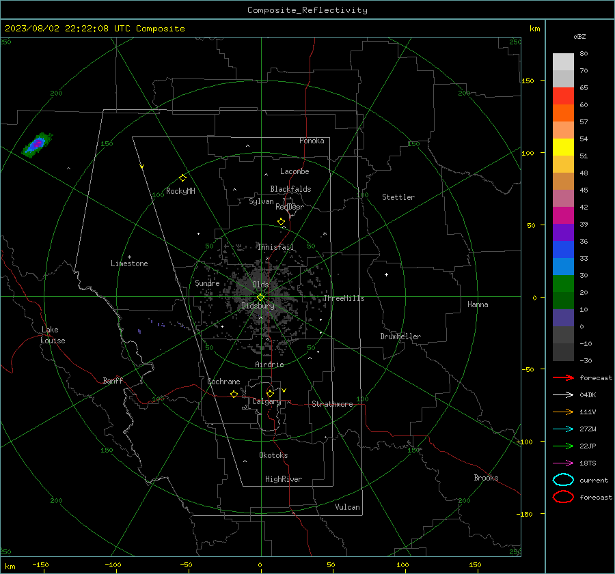This screenshot has height=574, width=615.
Task: Click the dBZ legend heading
Action: coord(579,36)
